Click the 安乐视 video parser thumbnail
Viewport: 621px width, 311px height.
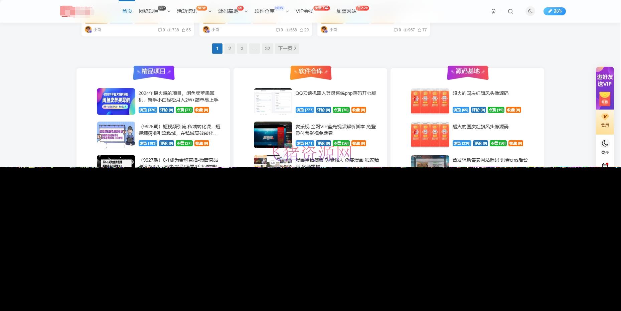pos(273,135)
